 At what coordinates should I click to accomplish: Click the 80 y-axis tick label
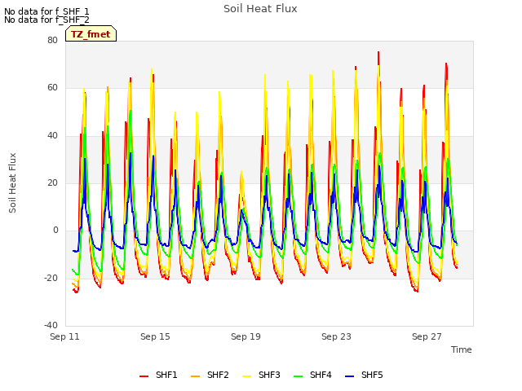coord(52,40)
